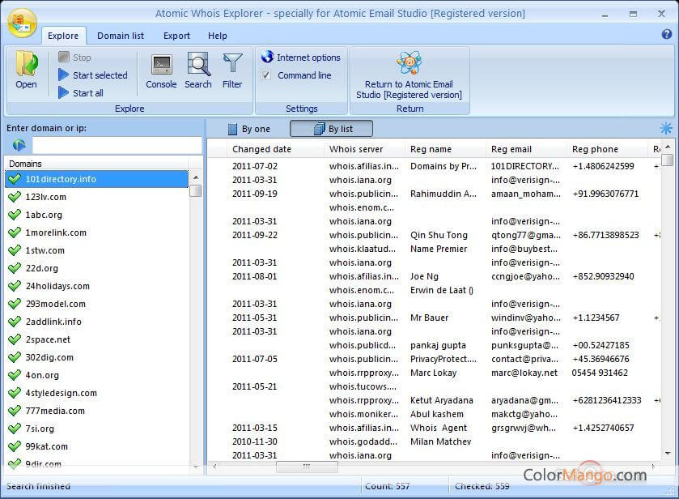Image resolution: width=679 pixels, height=499 pixels.
Task: Sort by Whois server column
Action: [x=364, y=149]
